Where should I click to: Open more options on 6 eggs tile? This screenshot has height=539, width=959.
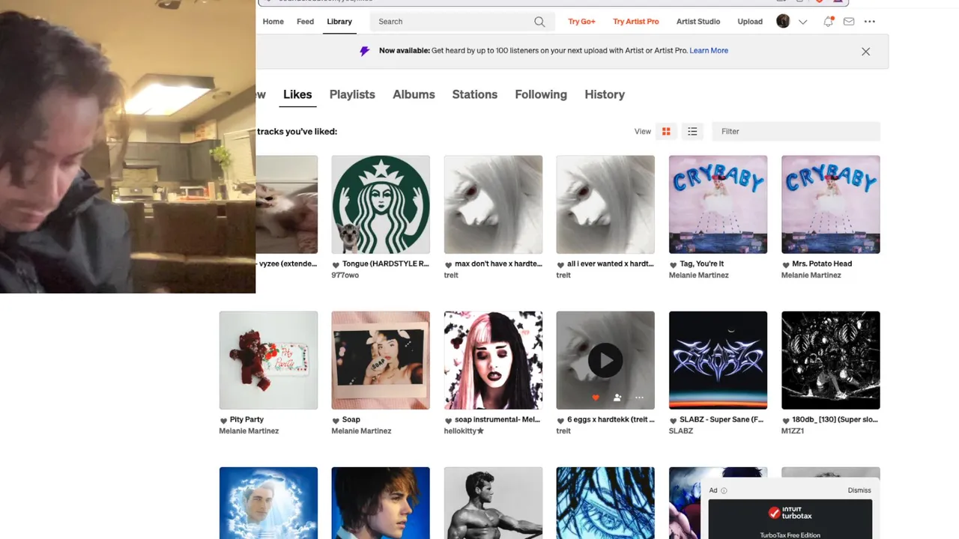639,398
